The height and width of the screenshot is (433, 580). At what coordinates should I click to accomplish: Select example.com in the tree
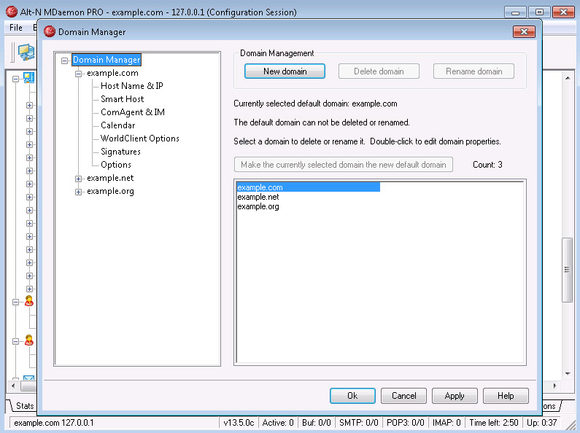[x=112, y=73]
